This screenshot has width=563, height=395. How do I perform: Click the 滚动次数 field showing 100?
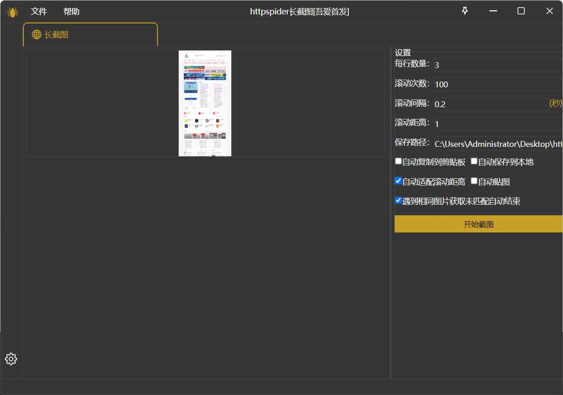pos(473,84)
